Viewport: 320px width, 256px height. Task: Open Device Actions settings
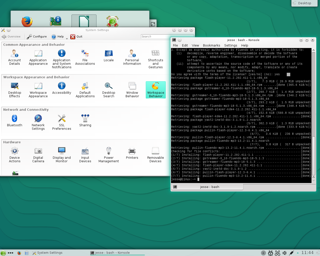14,155
